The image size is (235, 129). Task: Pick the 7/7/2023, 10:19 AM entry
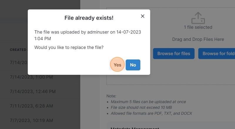click(x=31, y=120)
